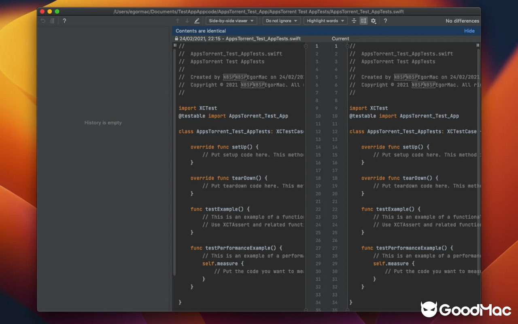Click the secondary help icon left of History panel
This screenshot has width=518, height=324.
(x=64, y=20)
